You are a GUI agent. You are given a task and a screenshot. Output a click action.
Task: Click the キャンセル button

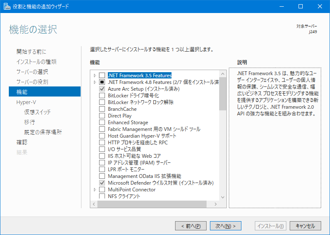305,226
